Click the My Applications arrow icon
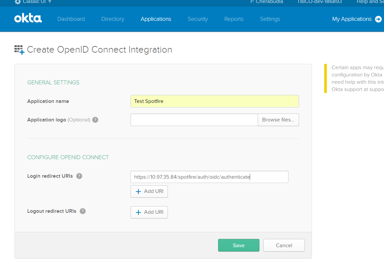The width and height of the screenshot is (384, 273). 378,19
